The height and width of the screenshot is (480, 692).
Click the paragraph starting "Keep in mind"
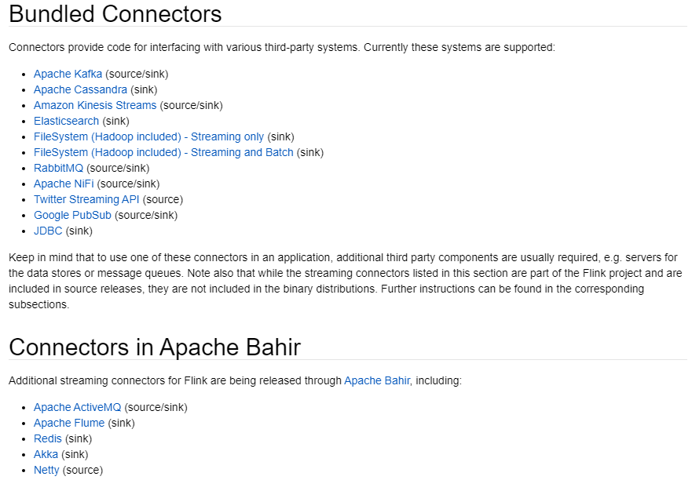click(x=346, y=281)
